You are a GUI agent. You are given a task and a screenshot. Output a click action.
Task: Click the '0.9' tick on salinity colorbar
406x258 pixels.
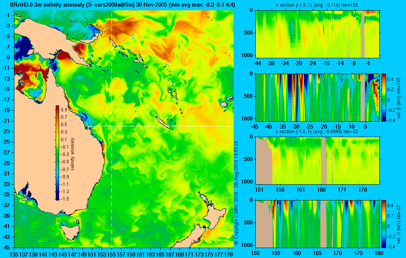64,109
